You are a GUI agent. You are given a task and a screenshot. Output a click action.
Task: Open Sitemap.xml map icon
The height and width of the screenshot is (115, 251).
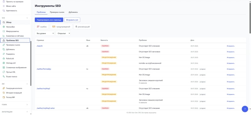point(4,63)
